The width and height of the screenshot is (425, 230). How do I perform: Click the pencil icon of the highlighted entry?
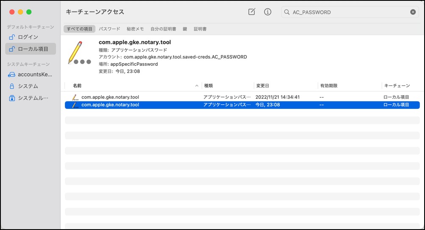pos(75,105)
